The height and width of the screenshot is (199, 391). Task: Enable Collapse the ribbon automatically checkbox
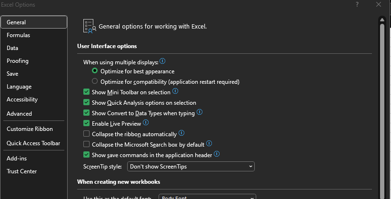click(x=86, y=134)
